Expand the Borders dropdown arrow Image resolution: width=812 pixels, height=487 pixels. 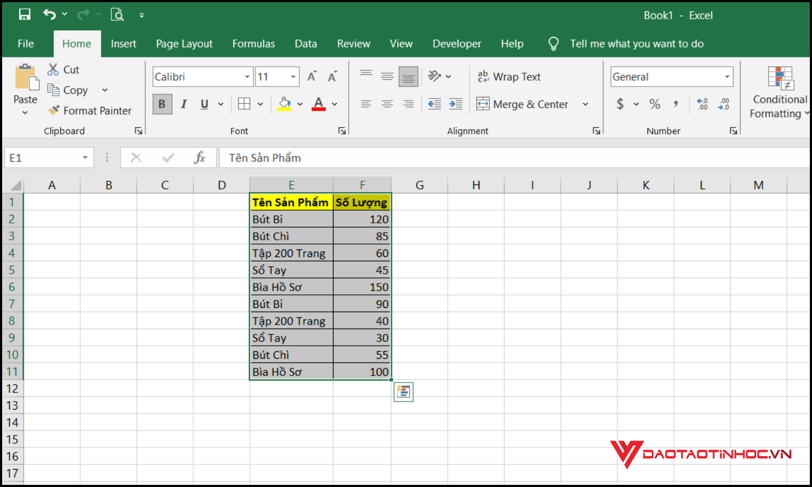(x=260, y=104)
